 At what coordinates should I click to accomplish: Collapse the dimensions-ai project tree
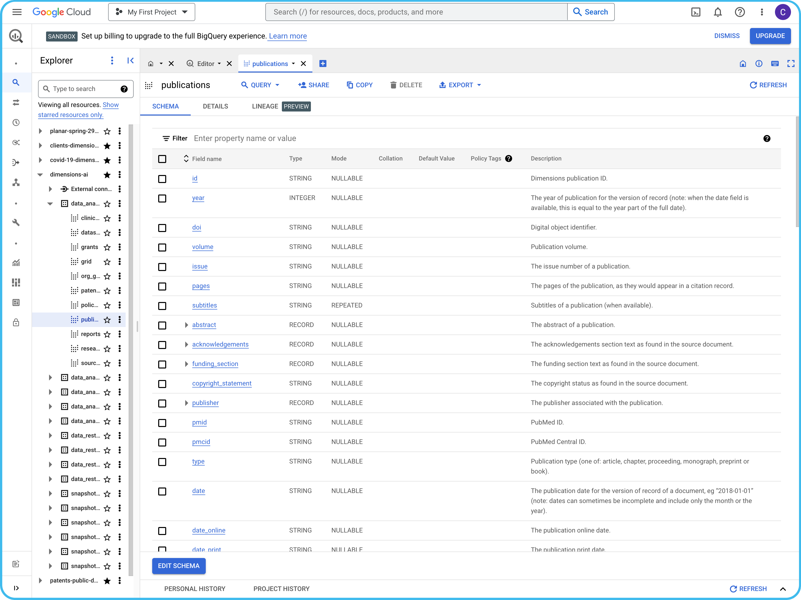[40, 175]
